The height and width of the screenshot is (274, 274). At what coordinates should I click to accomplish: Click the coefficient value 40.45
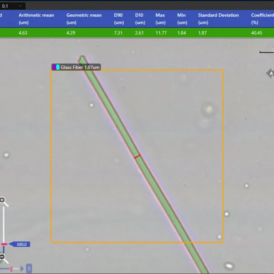[x=257, y=33]
